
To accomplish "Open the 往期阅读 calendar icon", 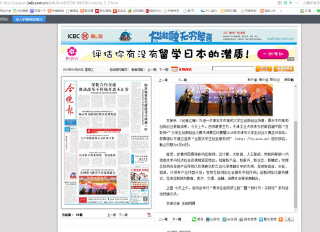I will point(174,69).
